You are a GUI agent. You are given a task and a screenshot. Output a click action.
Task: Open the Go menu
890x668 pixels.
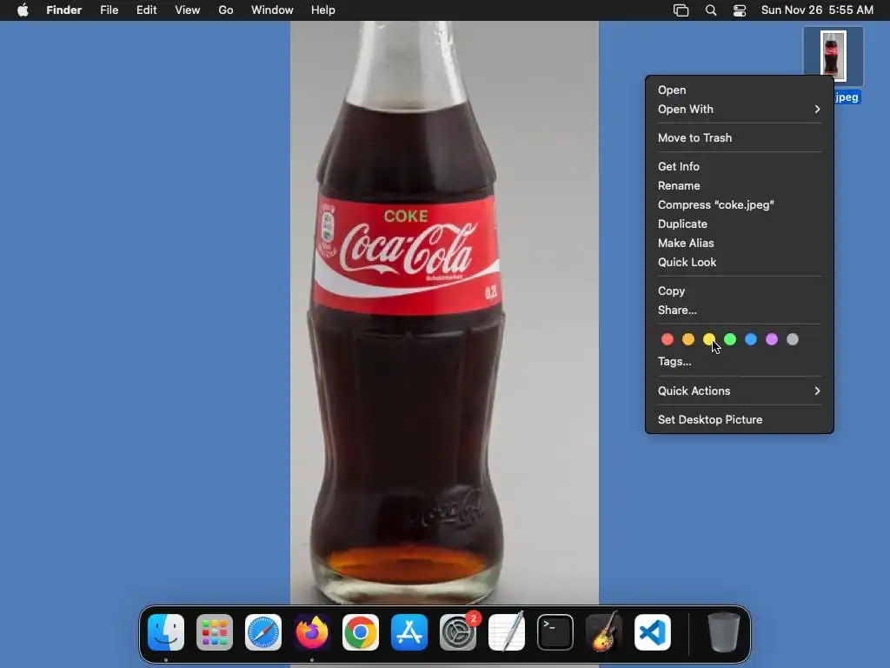(x=226, y=10)
